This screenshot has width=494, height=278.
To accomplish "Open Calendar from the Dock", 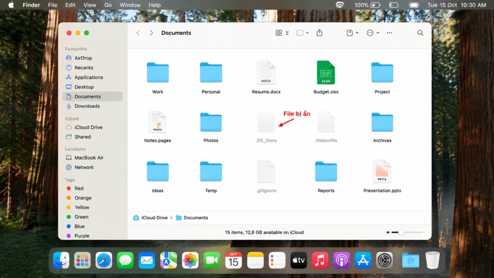I will pos(233,260).
